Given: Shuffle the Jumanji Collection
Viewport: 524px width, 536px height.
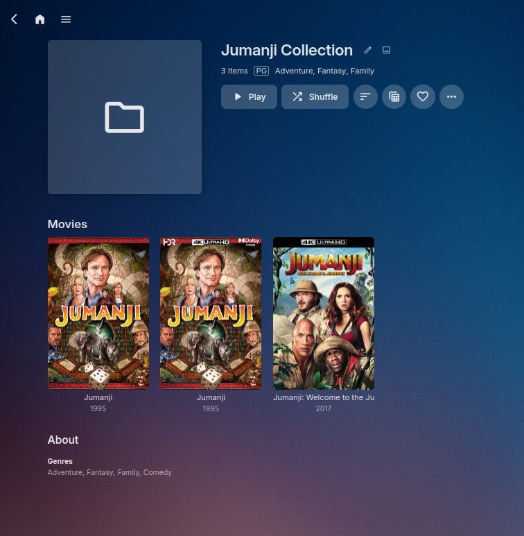Looking at the screenshot, I should point(315,97).
